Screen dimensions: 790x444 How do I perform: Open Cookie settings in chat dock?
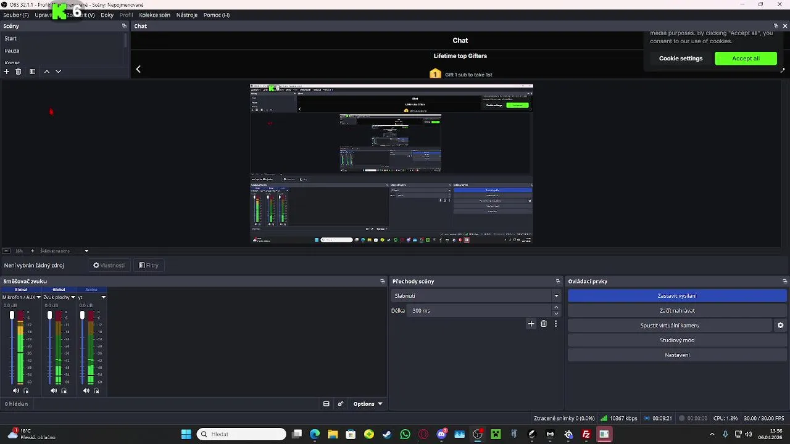coord(681,59)
